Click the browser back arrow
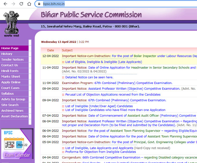Image resolution: width=197 pixels, height=163 pixels. (x=5, y=4)
